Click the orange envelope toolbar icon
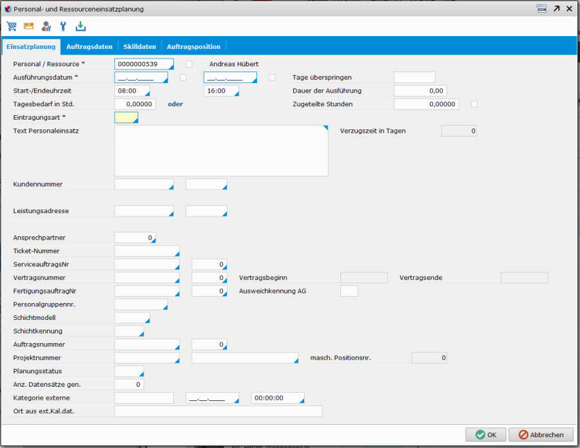The image size is (580, 448). point(28,26)
